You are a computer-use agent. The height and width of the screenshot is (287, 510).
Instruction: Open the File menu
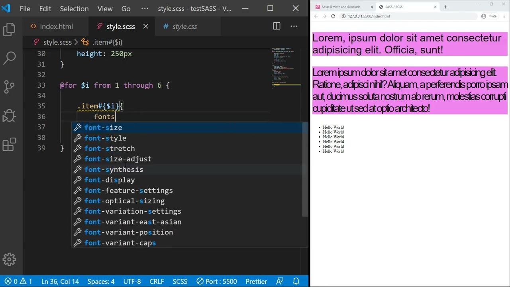(25, 8)
